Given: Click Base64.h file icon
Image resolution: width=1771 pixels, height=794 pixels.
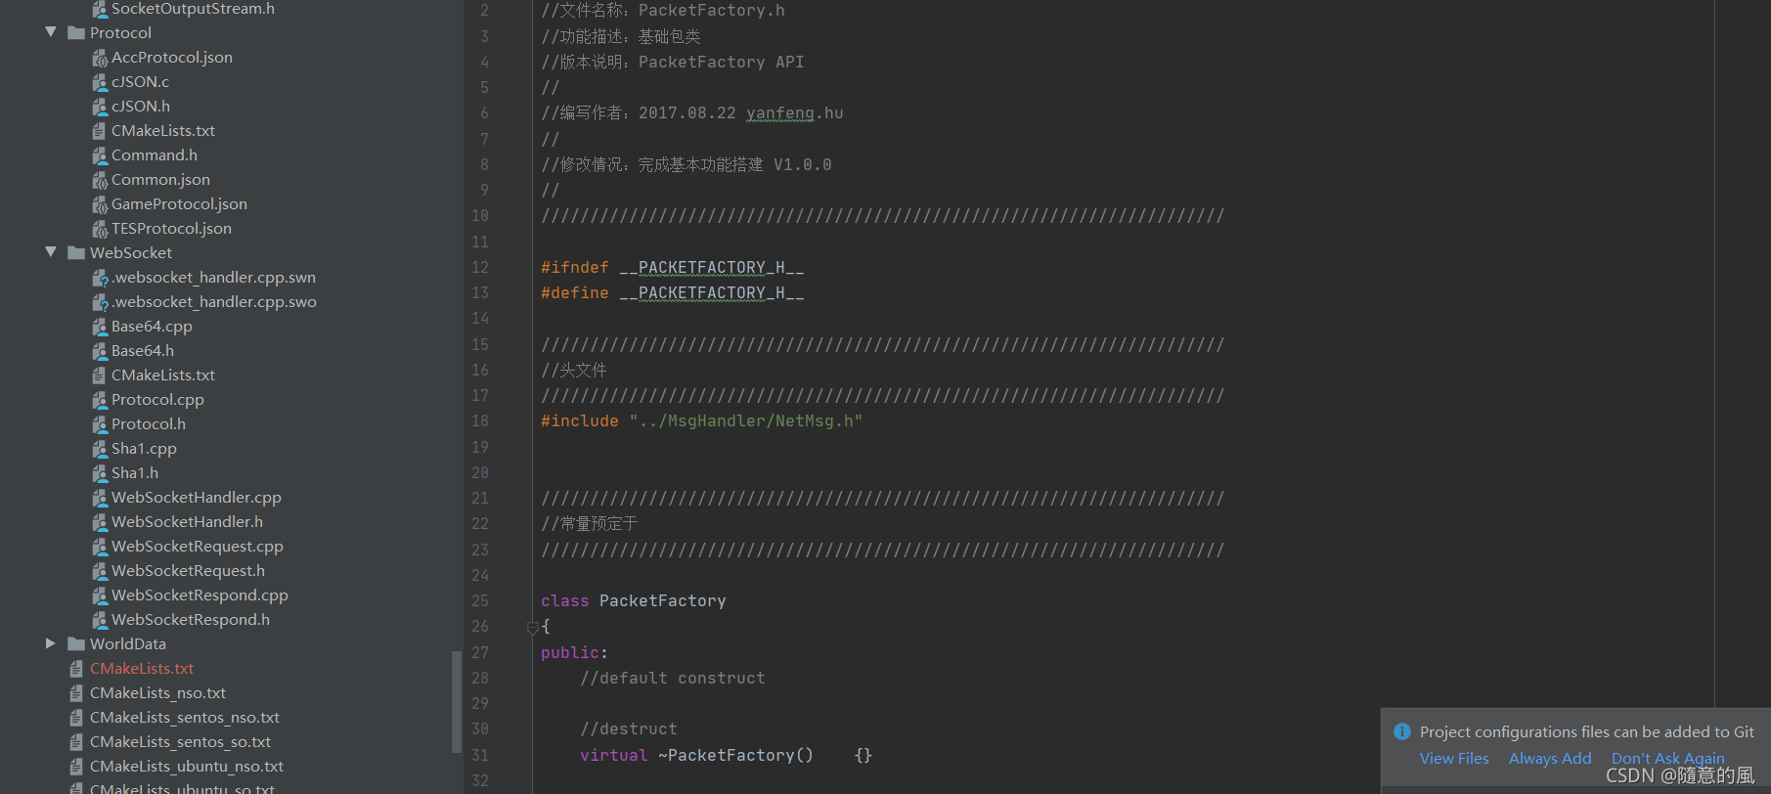Looking at the screenshot, I should click(100, 351).
